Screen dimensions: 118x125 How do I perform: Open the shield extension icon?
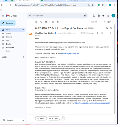[99, 5]
